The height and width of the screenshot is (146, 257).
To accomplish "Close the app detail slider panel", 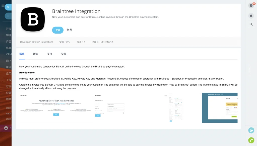I will [8, 7].
